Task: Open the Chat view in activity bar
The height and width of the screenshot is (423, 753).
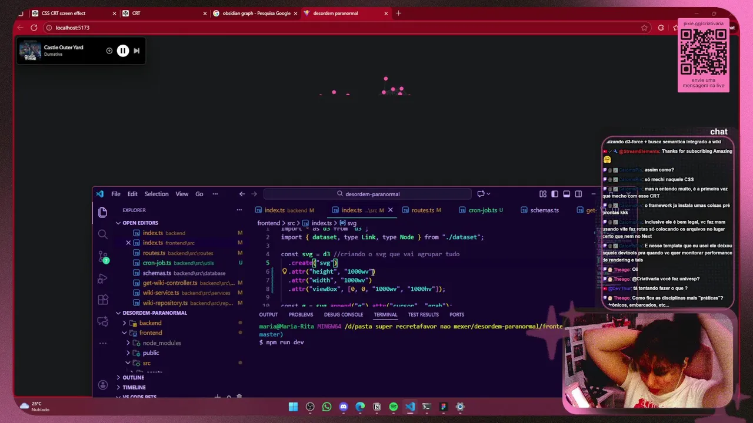Action: click(102, 321)
